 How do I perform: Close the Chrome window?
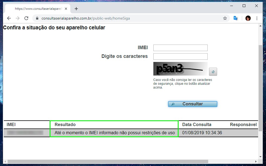click(256, 6)
